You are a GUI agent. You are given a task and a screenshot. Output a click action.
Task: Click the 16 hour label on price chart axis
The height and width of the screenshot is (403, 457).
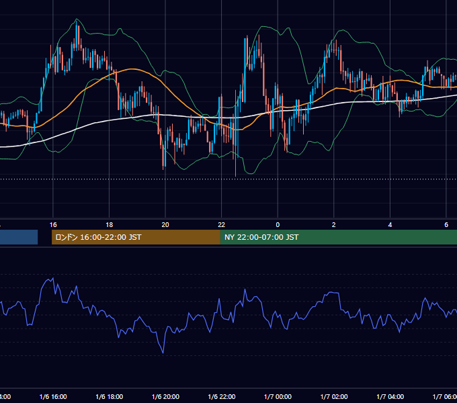pyautogui.click(x=53, y=225)
